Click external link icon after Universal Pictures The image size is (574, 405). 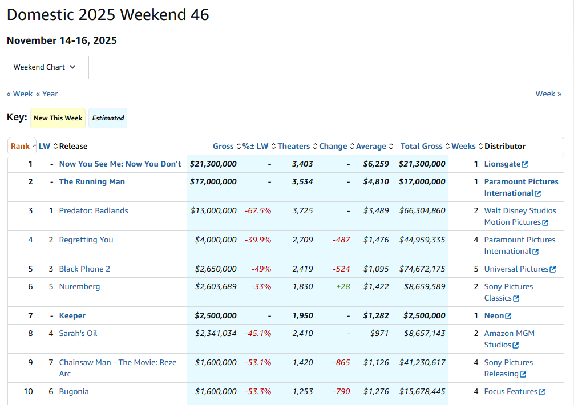(552, 269)
